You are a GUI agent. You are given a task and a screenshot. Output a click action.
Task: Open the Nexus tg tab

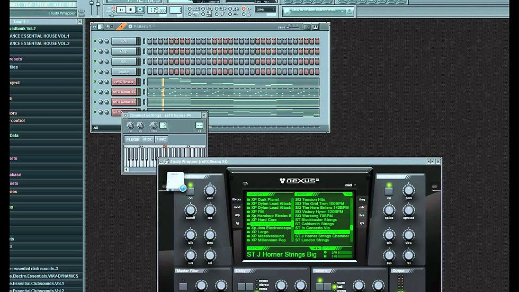pyautogui.click(x=238, y=223)
